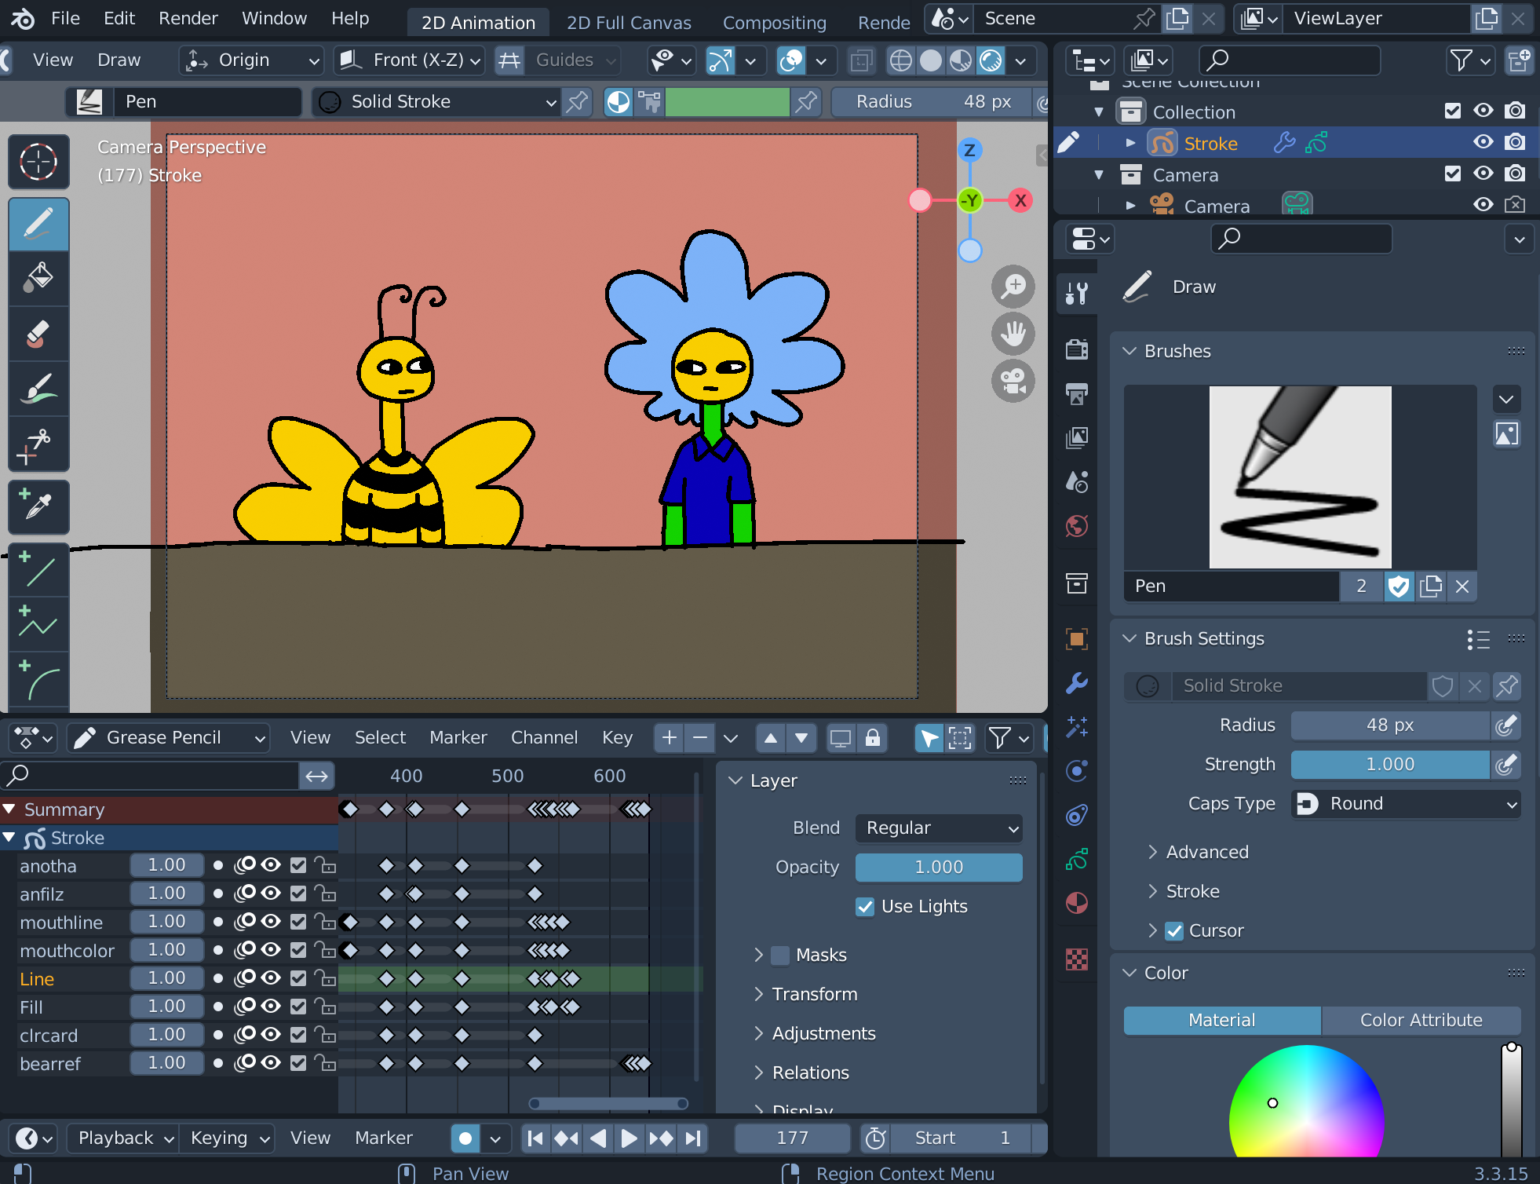Select the Eraser tool

click(38, 334)
